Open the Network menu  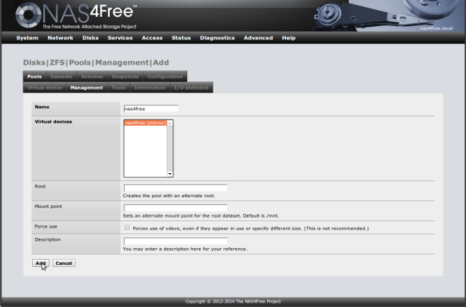coord(60,38)
